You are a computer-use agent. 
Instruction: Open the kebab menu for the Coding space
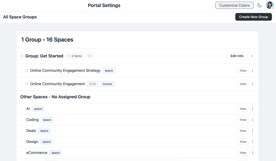point(253,120)
